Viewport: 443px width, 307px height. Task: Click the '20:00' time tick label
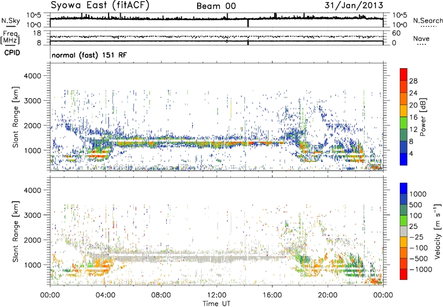click(328, 295)
